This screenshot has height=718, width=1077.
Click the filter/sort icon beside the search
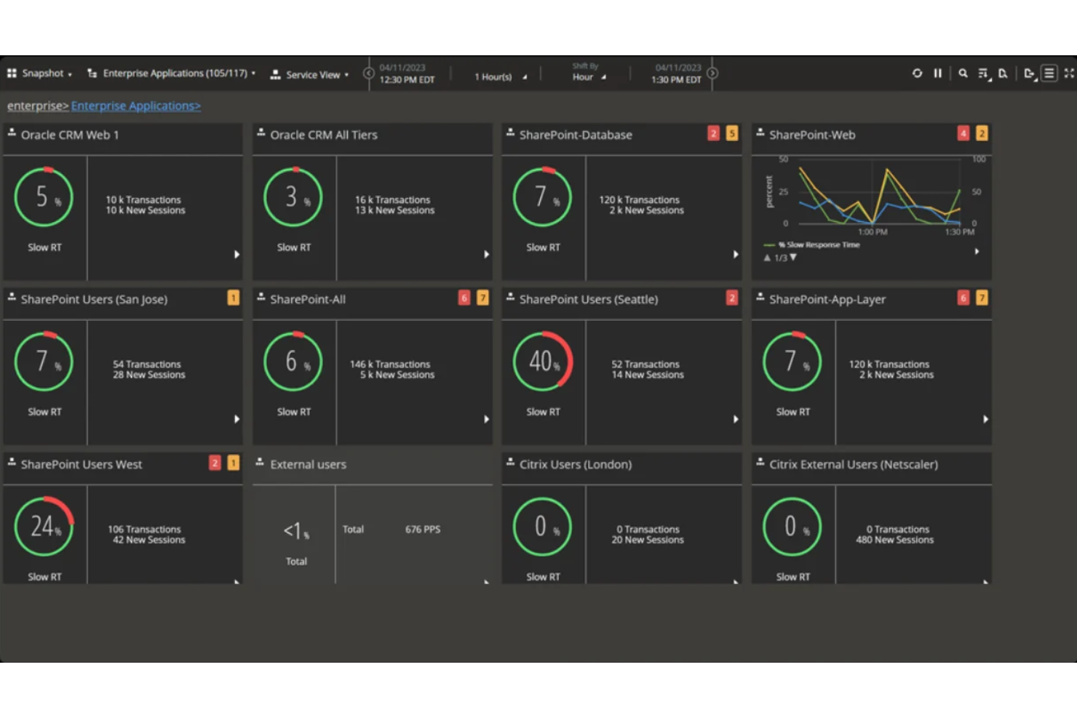point(982,73)
